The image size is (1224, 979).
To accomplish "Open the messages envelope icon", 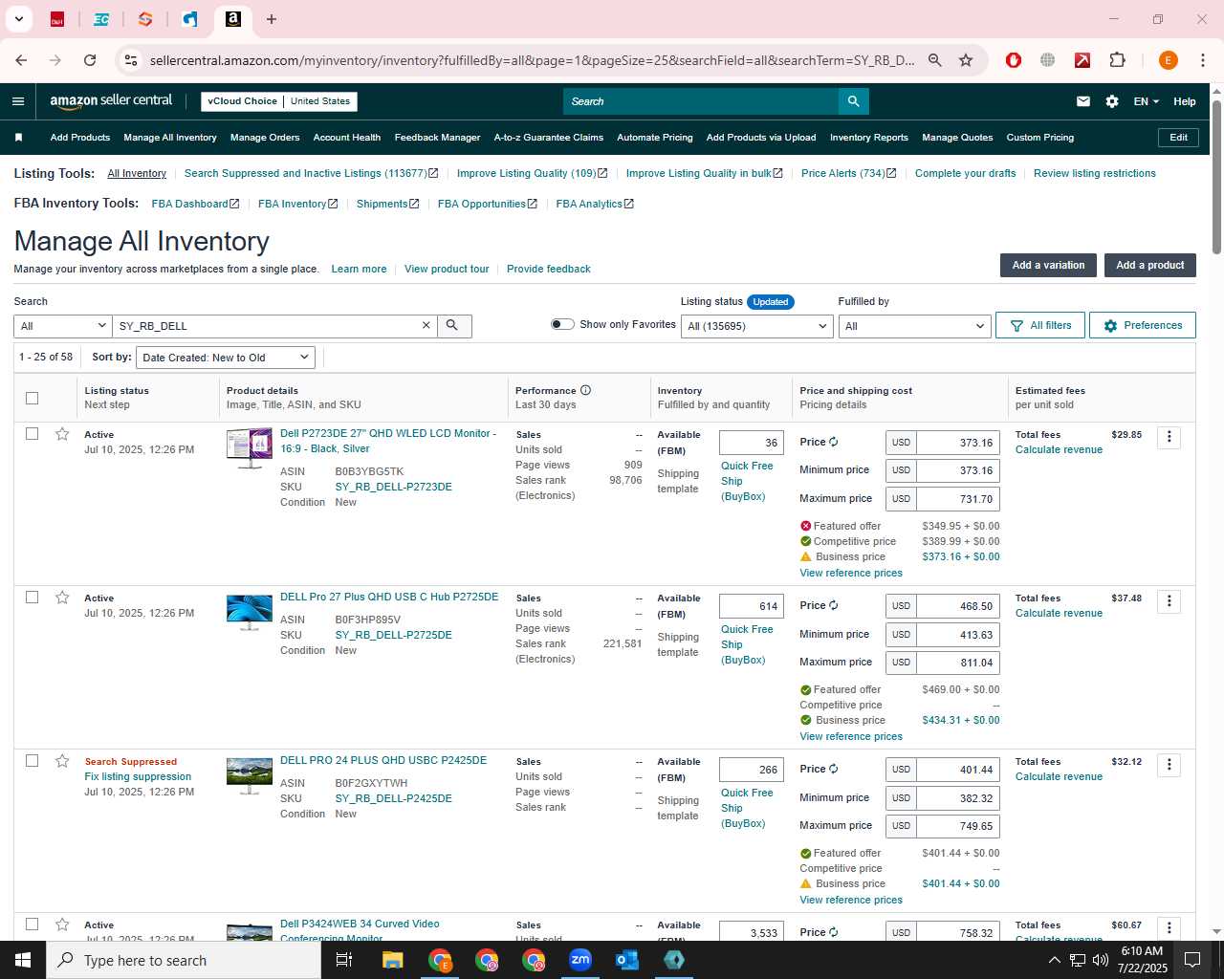I will tap(1083, 101).
